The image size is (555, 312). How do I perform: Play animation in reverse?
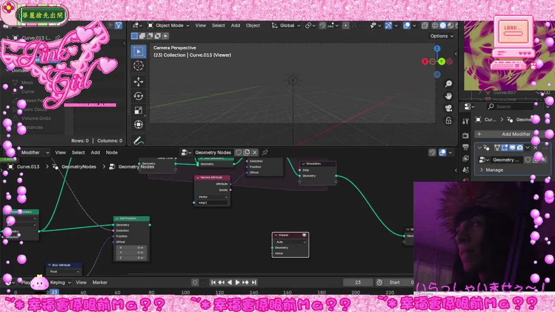(229, 283)
